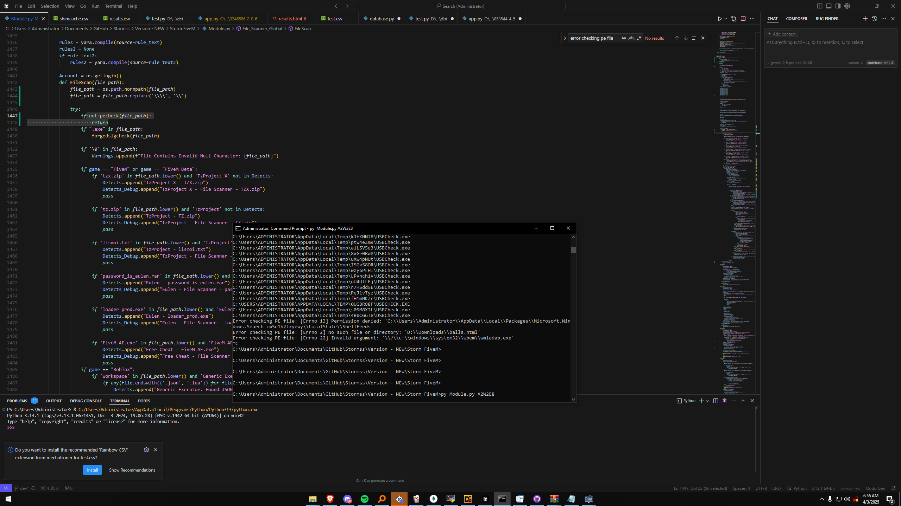Open the File menu
The width and height of the screenshot is (901, 506).
(x=18, y=6)
